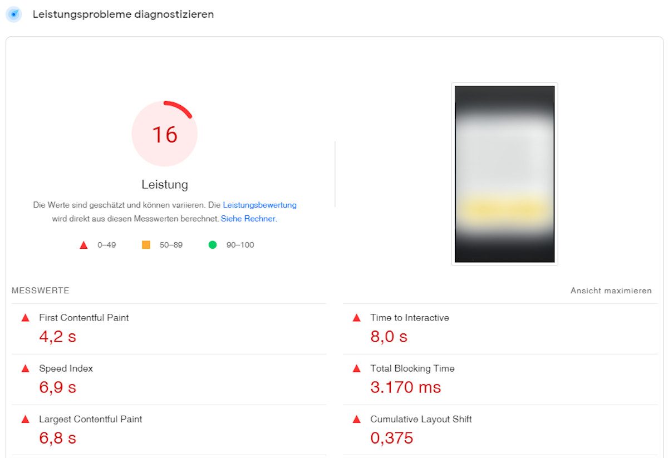Click the red triangle beside Largest Contentful Paint
Screen dimensions: 668x458
click(25, 419)
